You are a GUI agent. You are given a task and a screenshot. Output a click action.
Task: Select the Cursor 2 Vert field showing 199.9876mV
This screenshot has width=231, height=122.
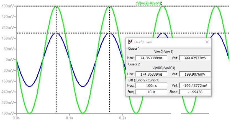point(195,74)
